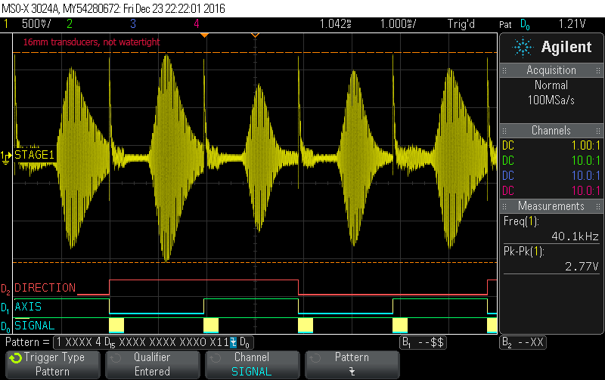
Task: Click the Pattern definition bit field
Action: (144, 342)
